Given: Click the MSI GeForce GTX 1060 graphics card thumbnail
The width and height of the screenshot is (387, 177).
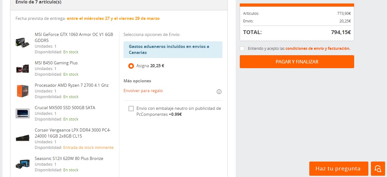Looking at the screenshot, I should click(x=22, y=43).
